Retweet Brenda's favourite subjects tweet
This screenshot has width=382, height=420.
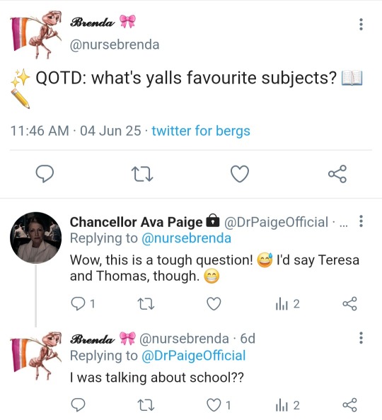coord(142,174)
